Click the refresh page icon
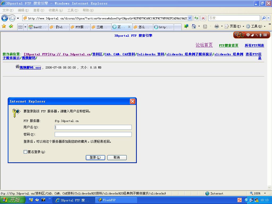Image resolution: width=272 pixels, height=204 pixels. [196, 18]
